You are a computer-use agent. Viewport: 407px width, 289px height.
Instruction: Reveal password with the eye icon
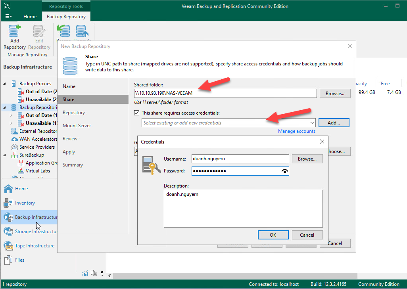coord(284,171)
